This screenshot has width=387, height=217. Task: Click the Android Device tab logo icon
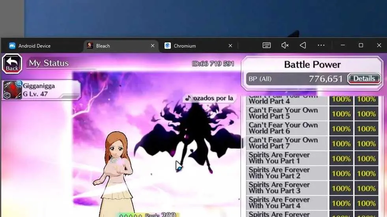(12, 46)
